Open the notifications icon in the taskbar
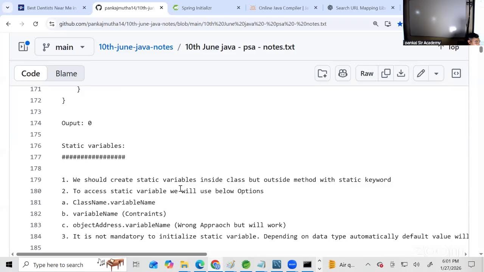This screenshot has height=272, width=484. click(472, 264)
